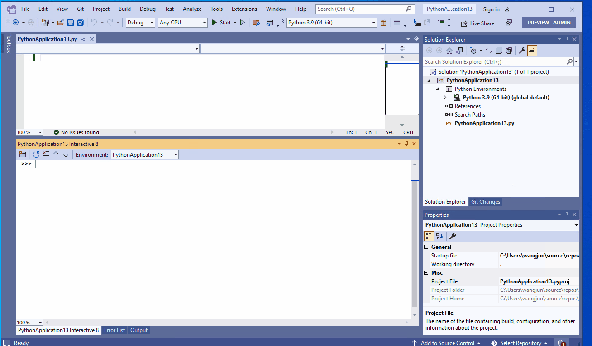
Task: Expand the Python 3.9 environment node
Action: 445,97
